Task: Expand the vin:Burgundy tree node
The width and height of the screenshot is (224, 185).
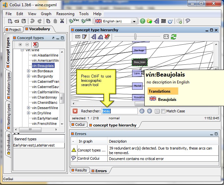Action: pyautogui.click(x=28, y=76)
